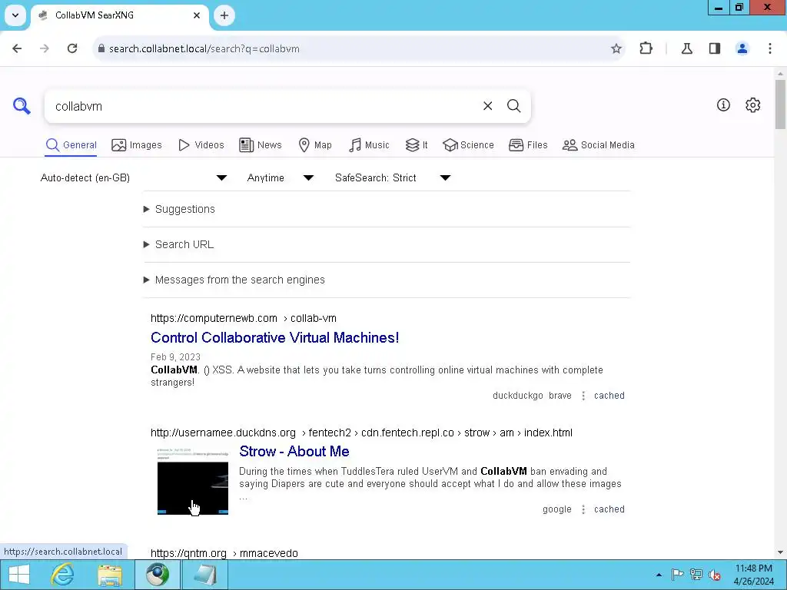This screenshot has height=590, width=787.
Task: Switch to the Social Media tab
Action: [598, 145]
